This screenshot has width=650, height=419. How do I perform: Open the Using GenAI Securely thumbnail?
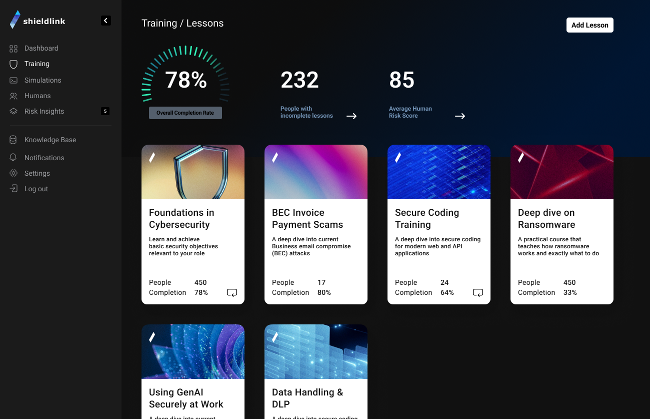[x=193, y=352]
